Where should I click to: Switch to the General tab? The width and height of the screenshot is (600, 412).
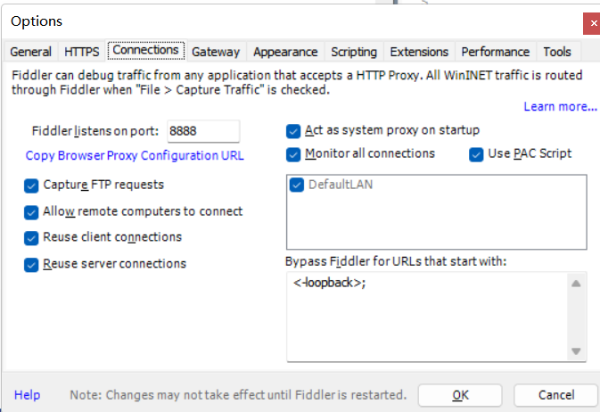(31, 52)
